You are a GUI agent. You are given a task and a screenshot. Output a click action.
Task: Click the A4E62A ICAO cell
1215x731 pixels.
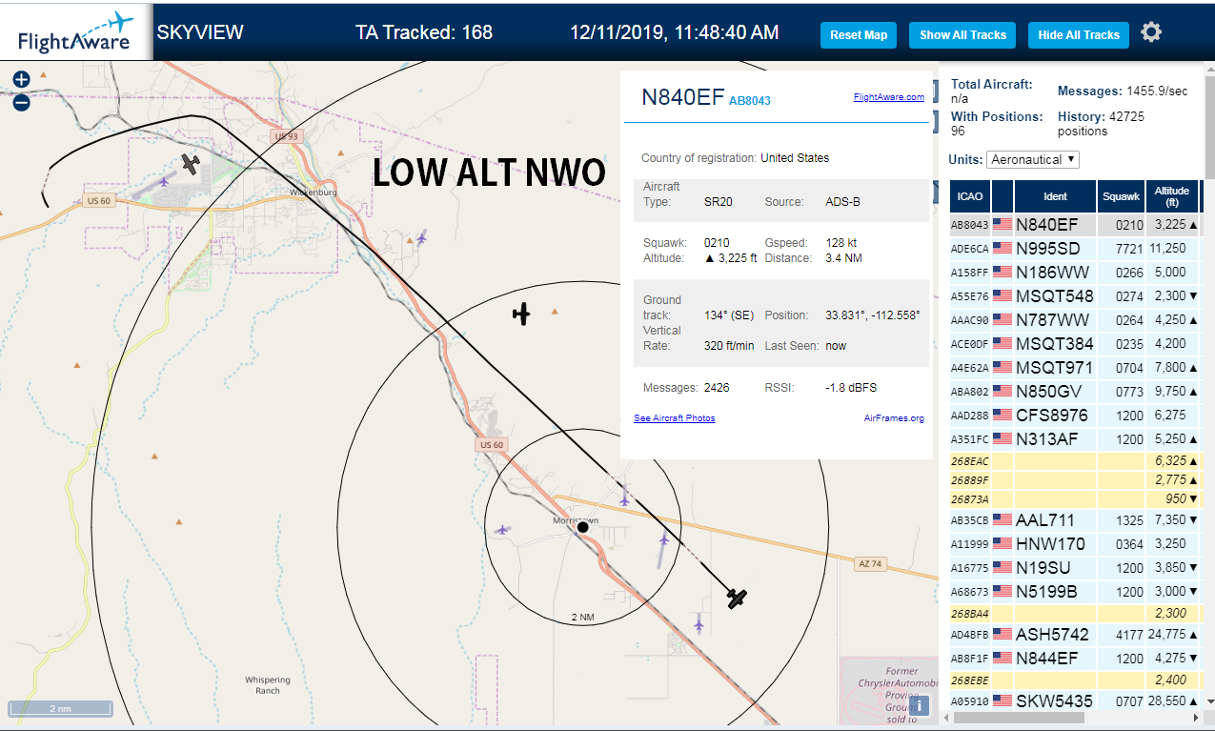[x=970, y=368]
